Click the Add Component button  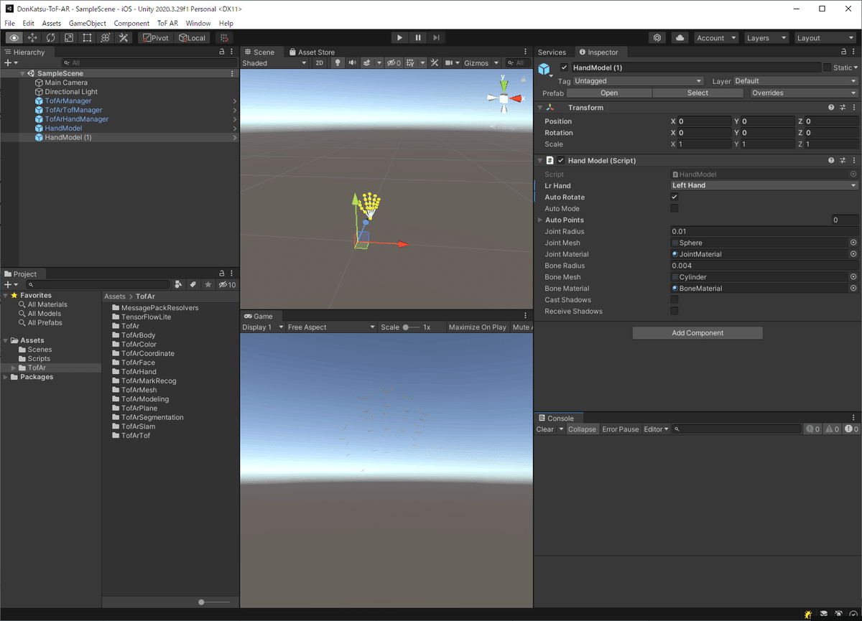point(698,333)
